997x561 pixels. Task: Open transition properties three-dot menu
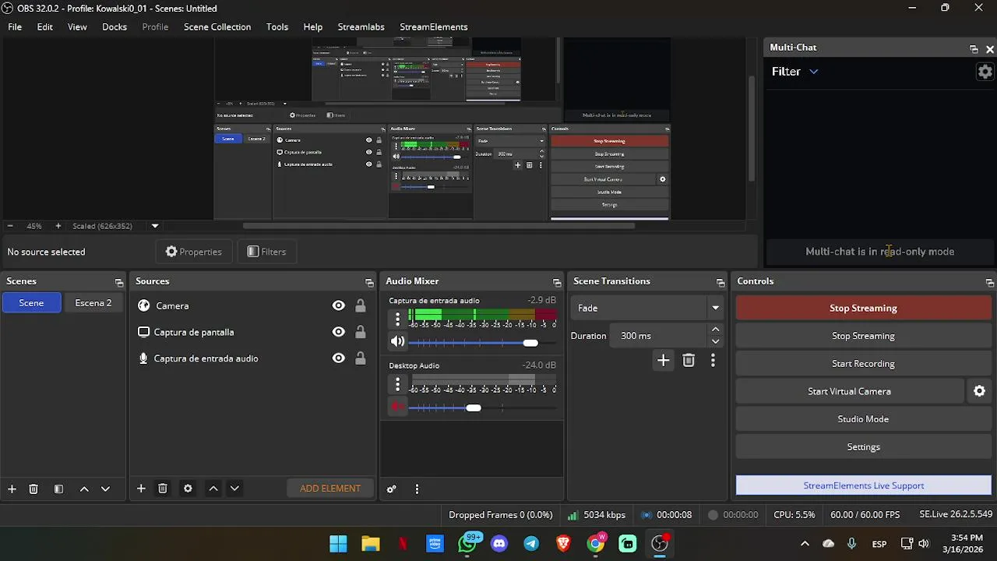point(713,360)
